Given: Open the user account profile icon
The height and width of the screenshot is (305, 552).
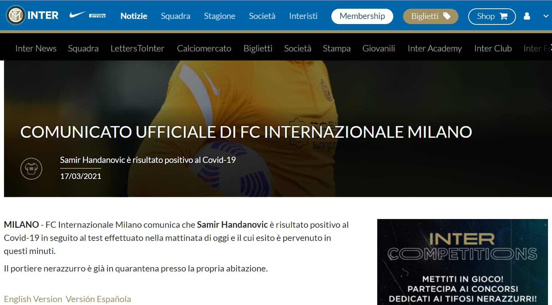Looking at the screenshot, I should coord(527,16).
